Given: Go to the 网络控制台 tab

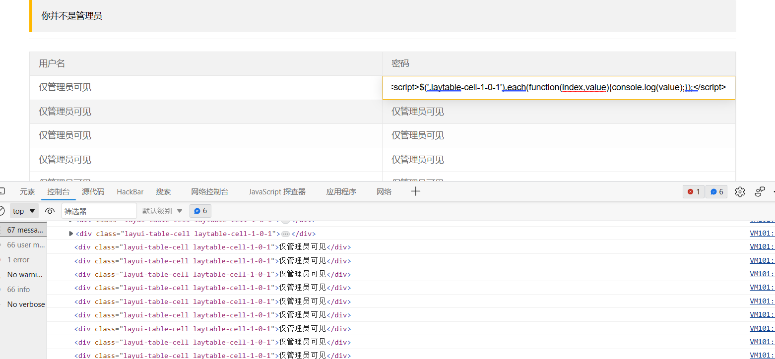Looking at the screenshot, I should (x=210, y=192).
